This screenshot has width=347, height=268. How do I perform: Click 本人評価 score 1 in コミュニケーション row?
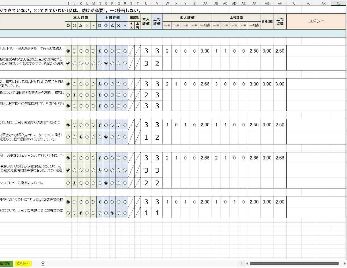[x=146, y=137]
